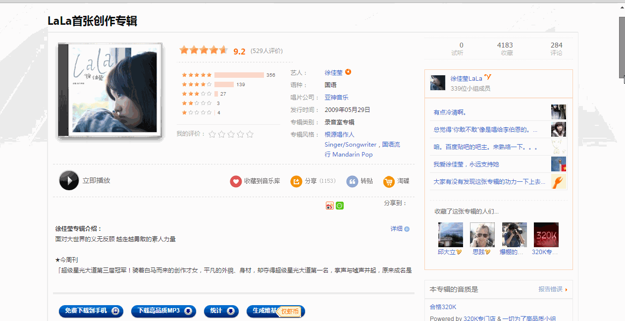Open comment starting with 总觉得"你敢不敢"
The height and width of the screenshot is (321, 625).
click(485, 130)
